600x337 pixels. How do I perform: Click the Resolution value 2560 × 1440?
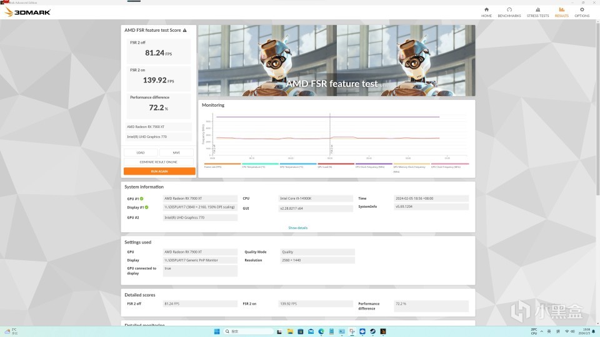[317, 260]
